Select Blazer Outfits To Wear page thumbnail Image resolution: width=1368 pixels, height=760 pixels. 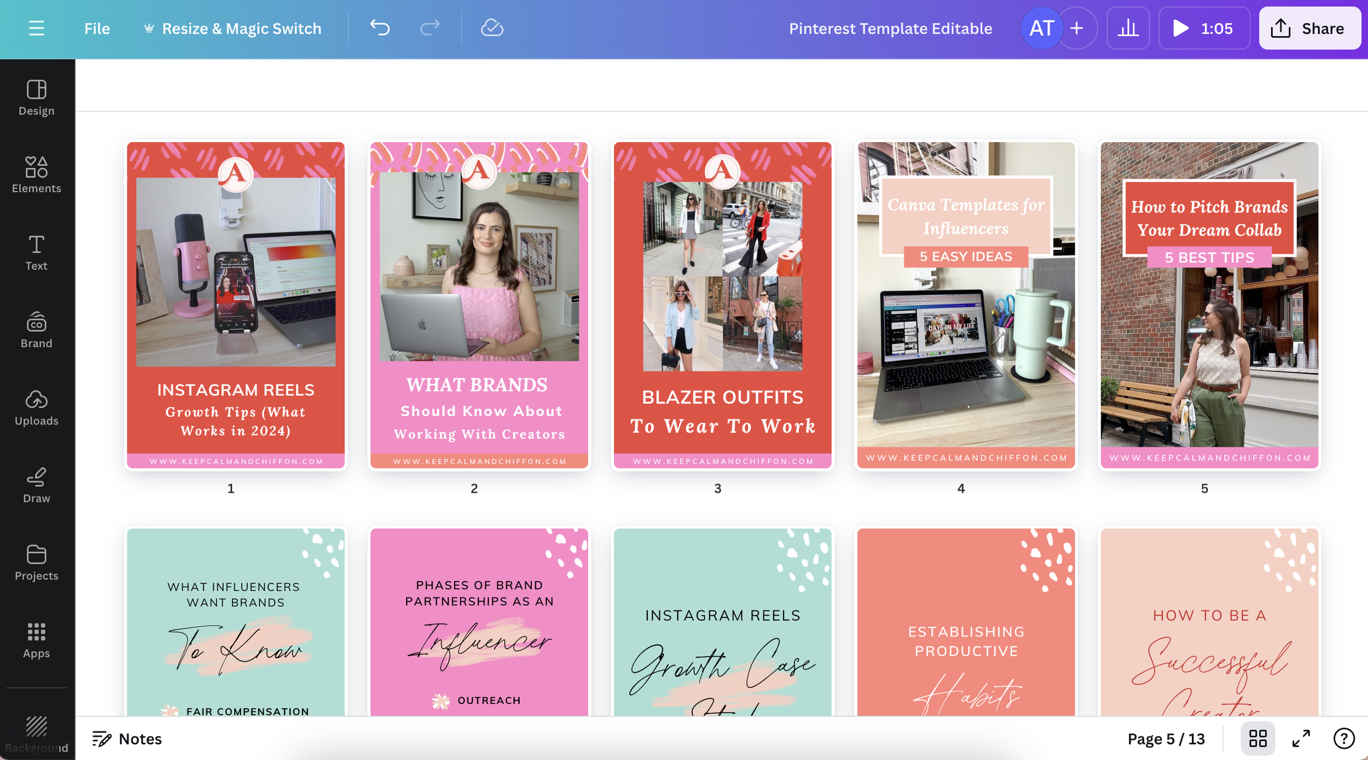tap(722, 305)
